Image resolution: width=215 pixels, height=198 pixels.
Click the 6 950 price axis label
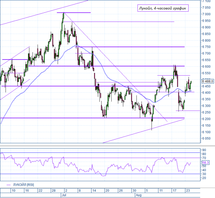tap(206, 21)
